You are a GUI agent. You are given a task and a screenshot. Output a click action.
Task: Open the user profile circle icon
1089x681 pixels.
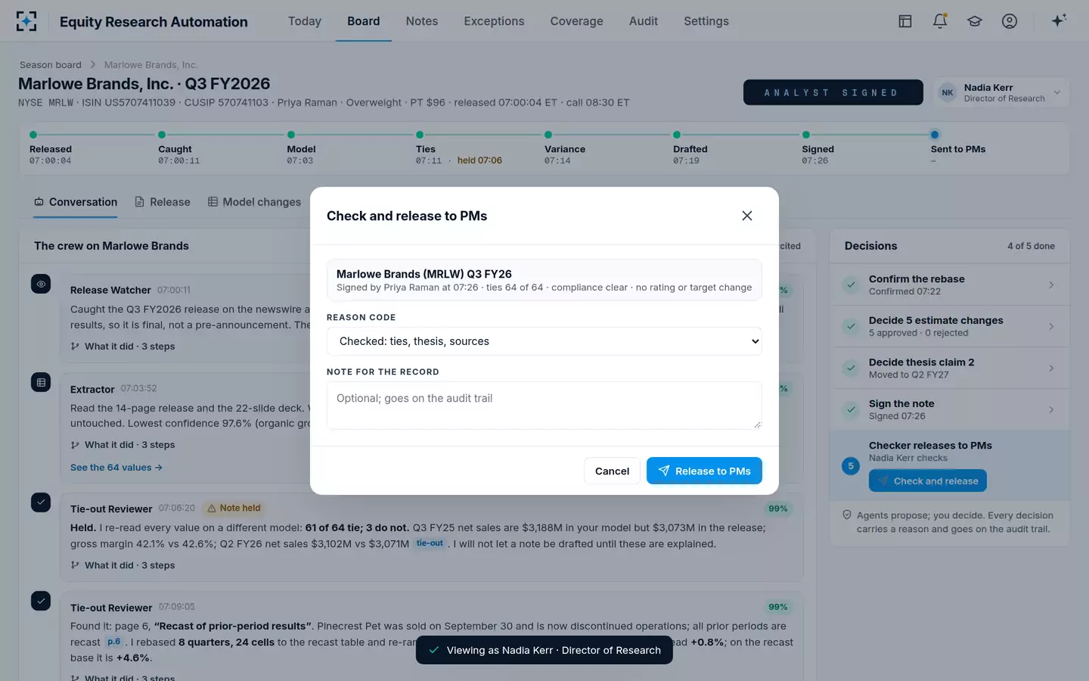(x=1010, y=21)
